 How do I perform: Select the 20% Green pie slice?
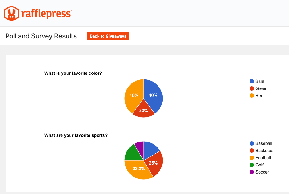(x=143, y=111)
